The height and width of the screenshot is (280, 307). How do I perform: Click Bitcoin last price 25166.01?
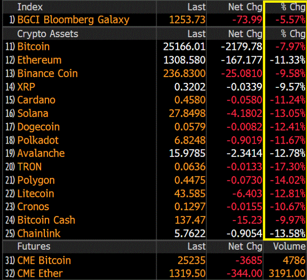(x=184, y=47)
